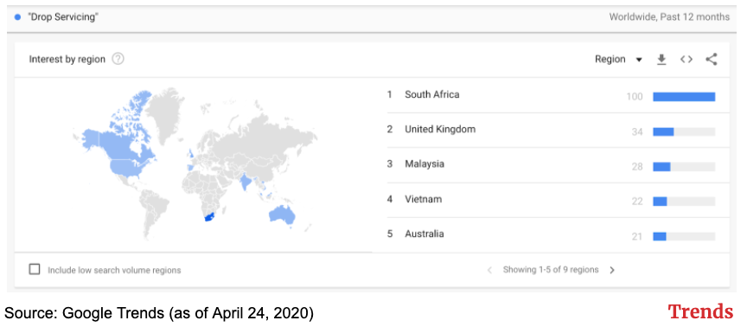Expand the Region dropdown arrow
747x327 pixels.
pos(639,60)
